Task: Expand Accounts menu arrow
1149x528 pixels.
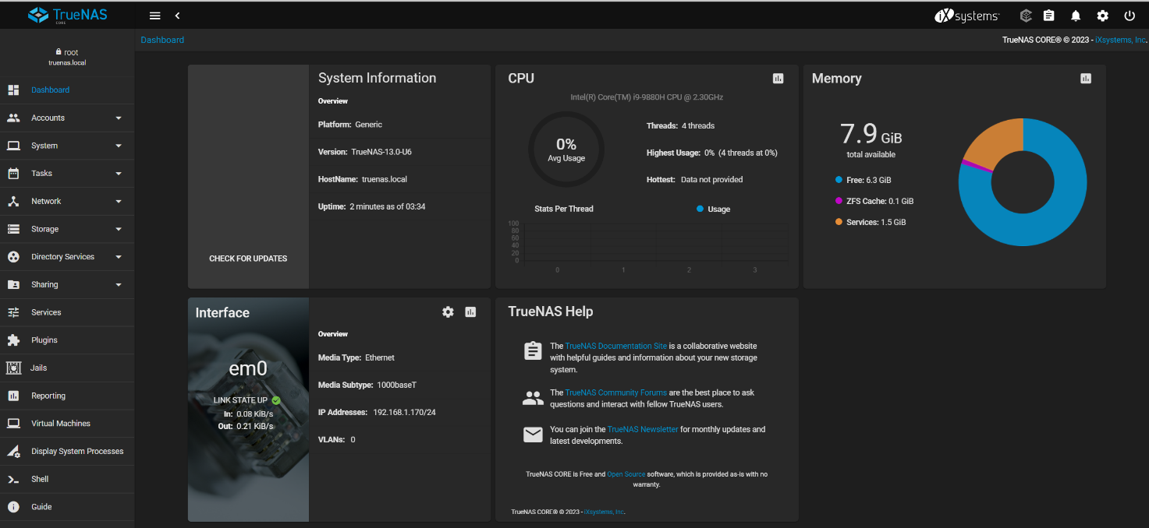Action: 119,118
